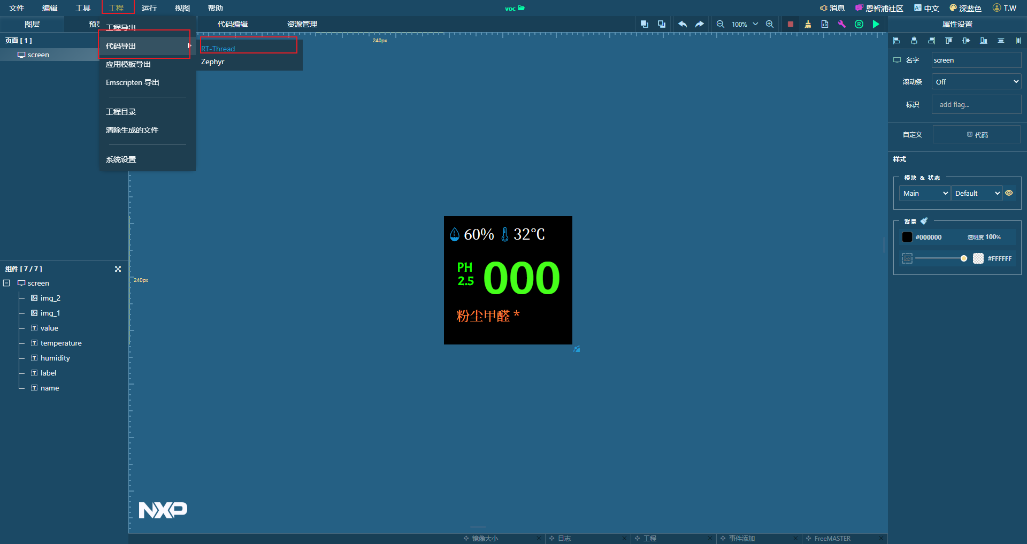
Task: Toggle the background transparency checker swatch
Action: tap(978, 258)
